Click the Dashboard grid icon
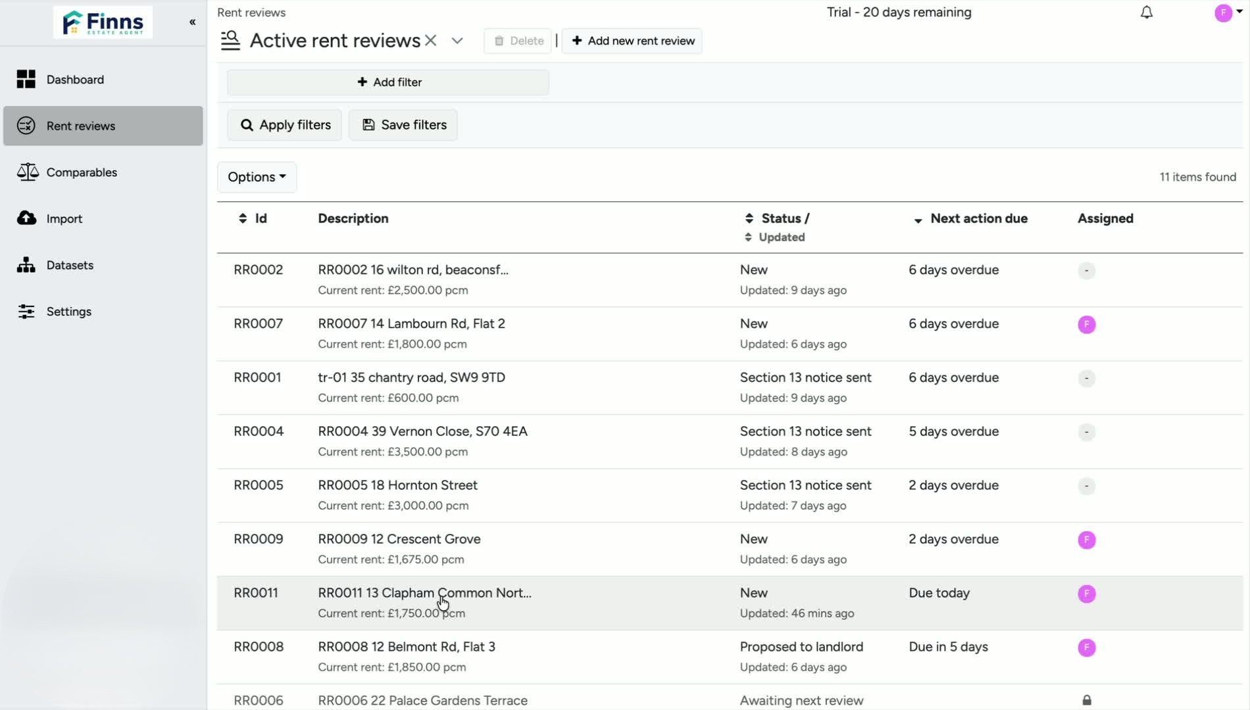 click(26, 80)
